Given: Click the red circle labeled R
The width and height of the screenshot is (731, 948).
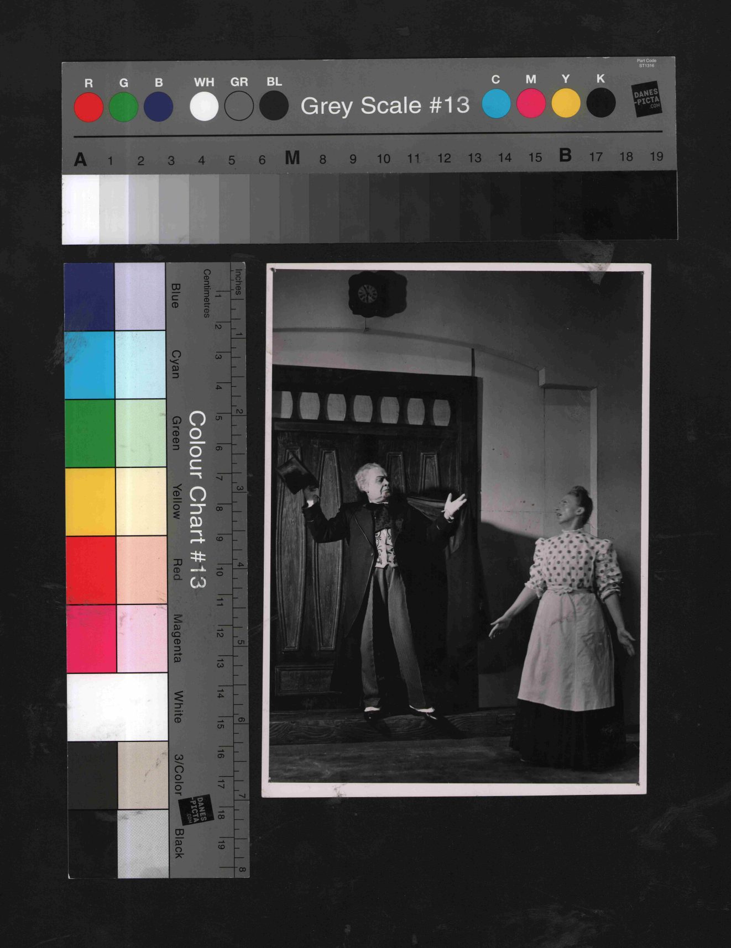Looking at the screenshot, I should point(88,107).
